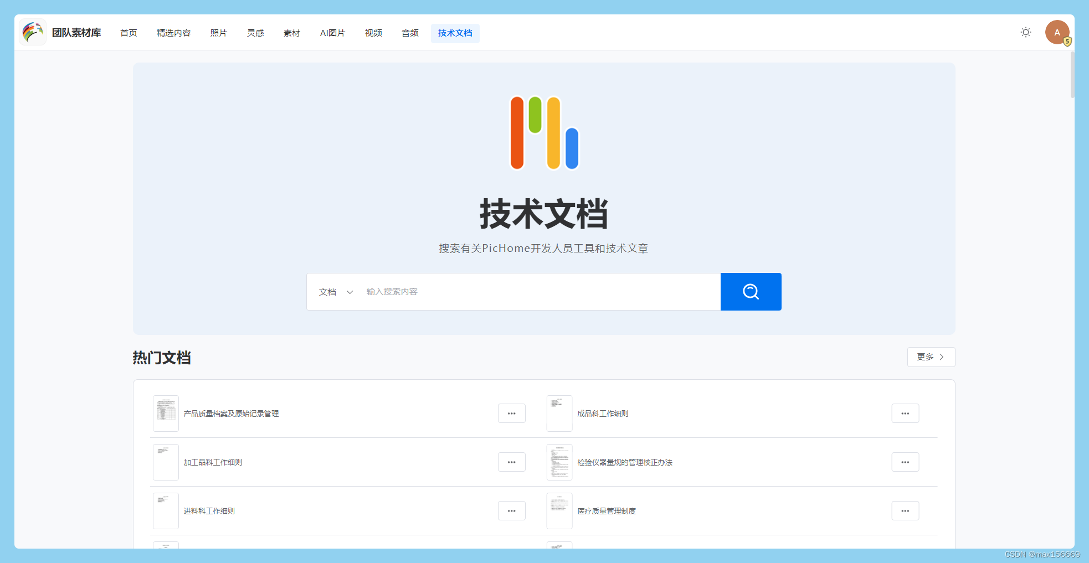Open the 加工品科工作细则 document
Image resolution: width=1089 pixels, height=563 pixels.
213,462
